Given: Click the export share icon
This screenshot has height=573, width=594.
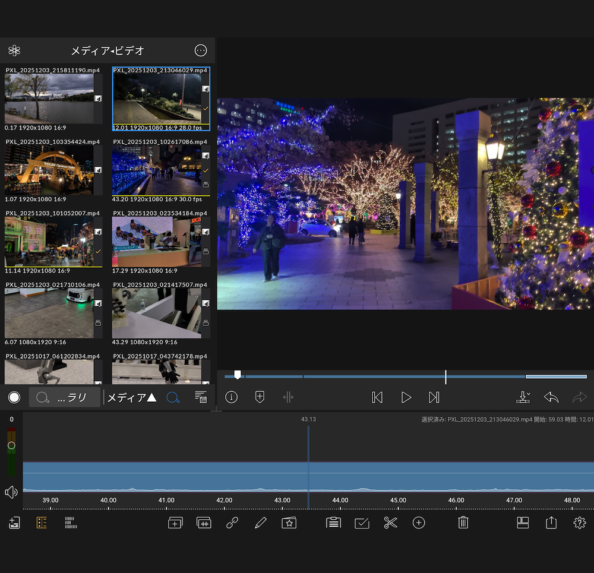Looking at the screenshot, I should coord(551,523).
